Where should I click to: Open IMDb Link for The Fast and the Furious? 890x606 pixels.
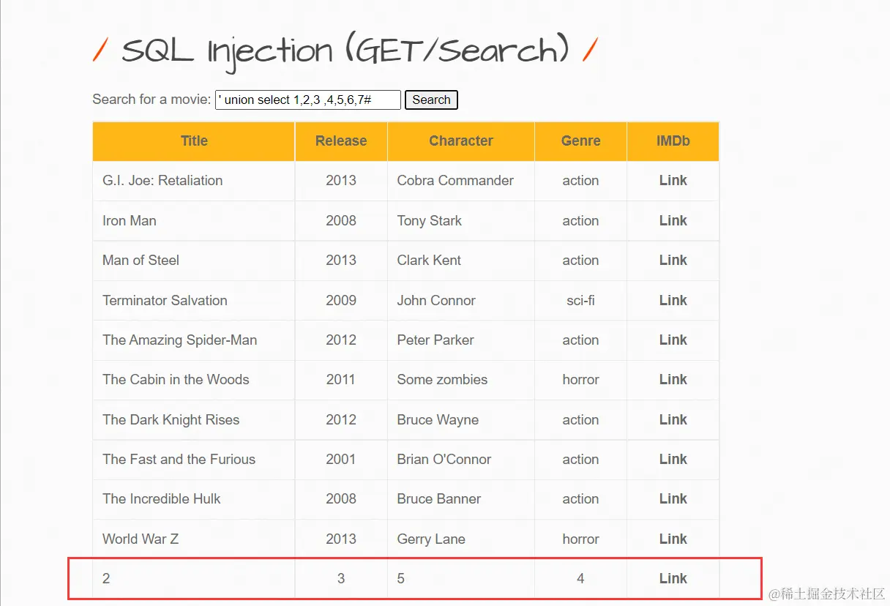coord(673,460)
